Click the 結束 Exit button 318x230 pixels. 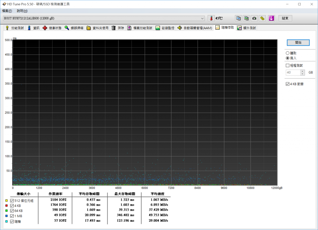point(285,18)
